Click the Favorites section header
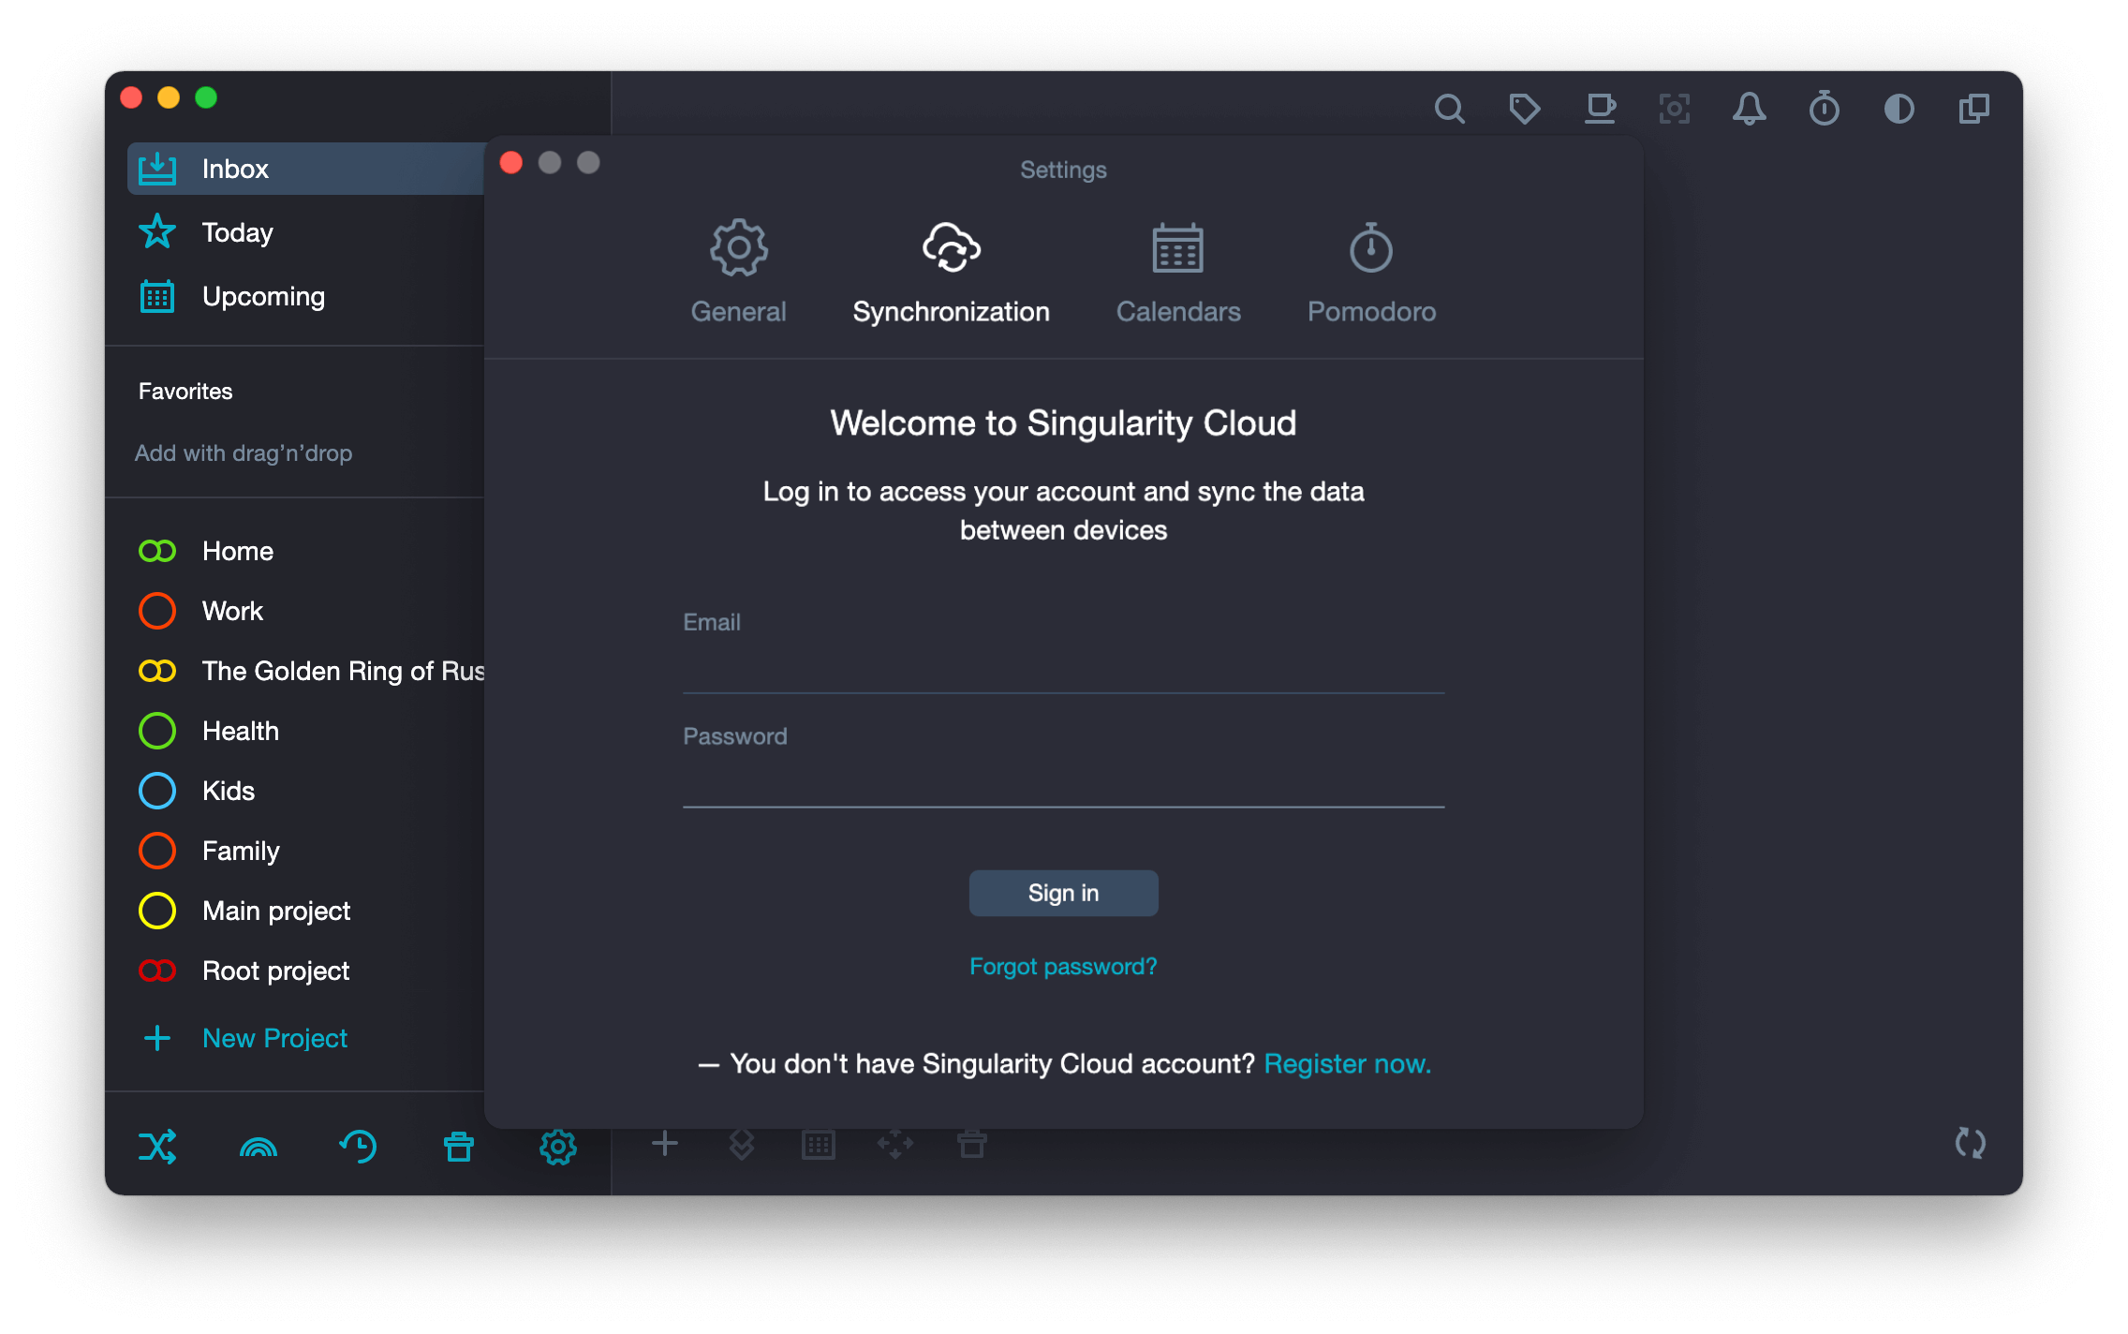 point(185,391)
